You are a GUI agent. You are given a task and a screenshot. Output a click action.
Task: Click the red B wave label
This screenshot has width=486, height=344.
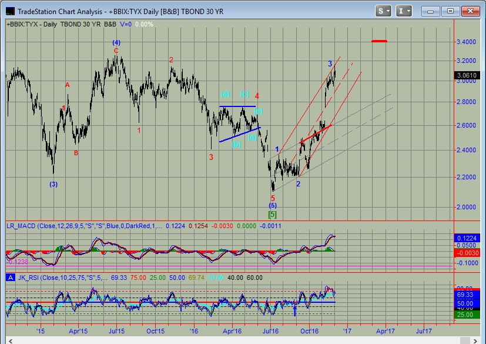click(x=76, y=153)
